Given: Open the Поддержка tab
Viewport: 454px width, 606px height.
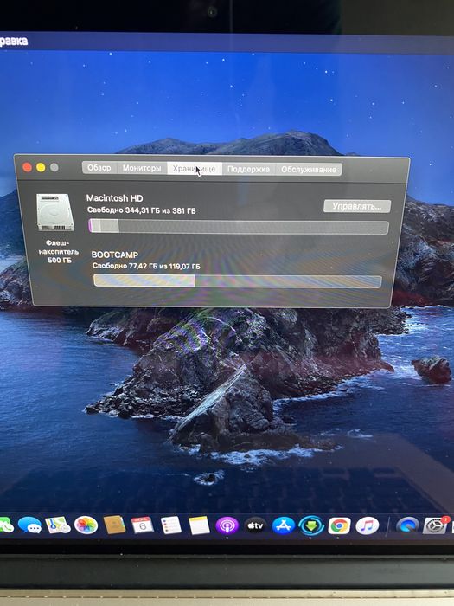Looking at the screenshot, I should [248, 169].
